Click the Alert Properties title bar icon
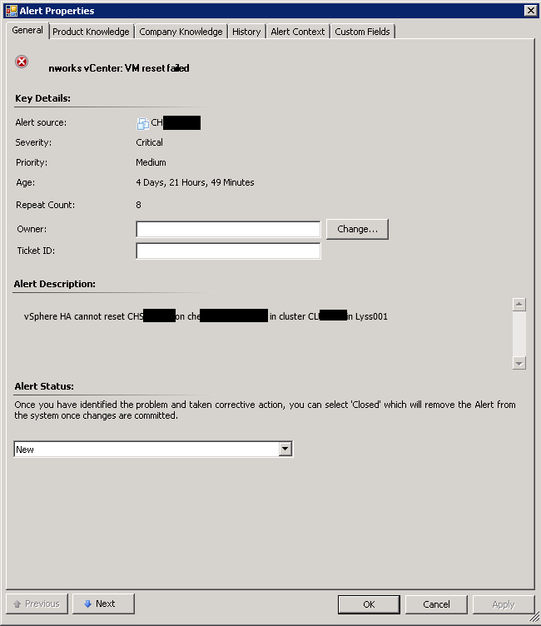The height and width of the screenshot is (626, 541). click(x=12, y=11)
